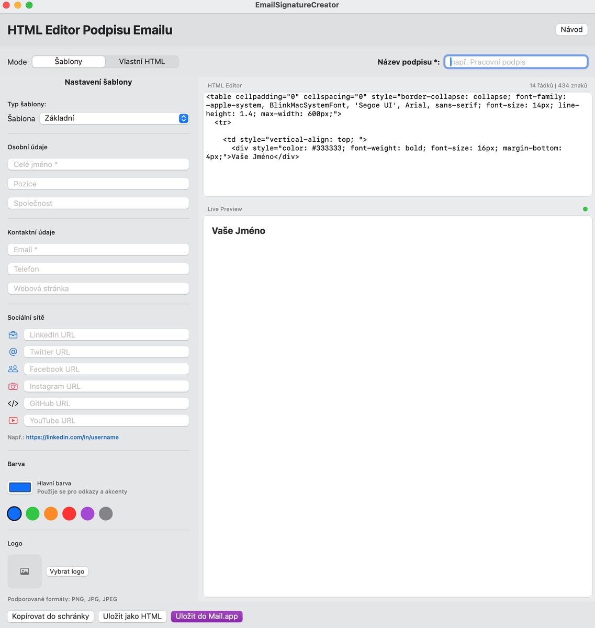Image resolution: width=595 pixels, height=628 pixels.
Task: Click the Instagram URL field
Action: tap(106, 386)
